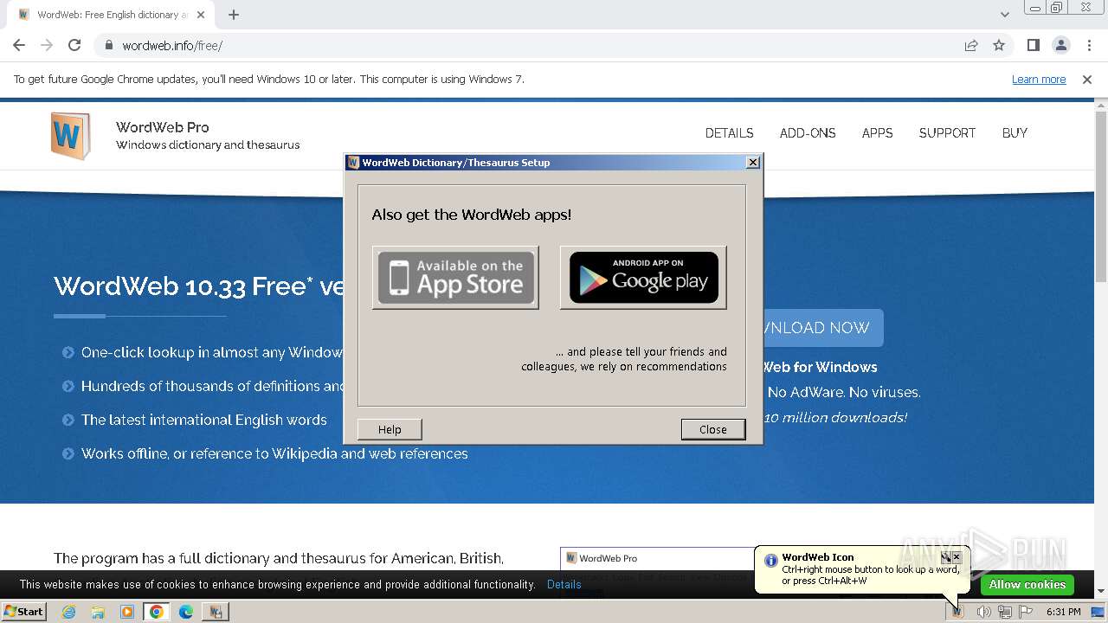Screen dimensions: 1108x623
Task: Open Chrome's three-dot menu
Action: [1088, 45]
